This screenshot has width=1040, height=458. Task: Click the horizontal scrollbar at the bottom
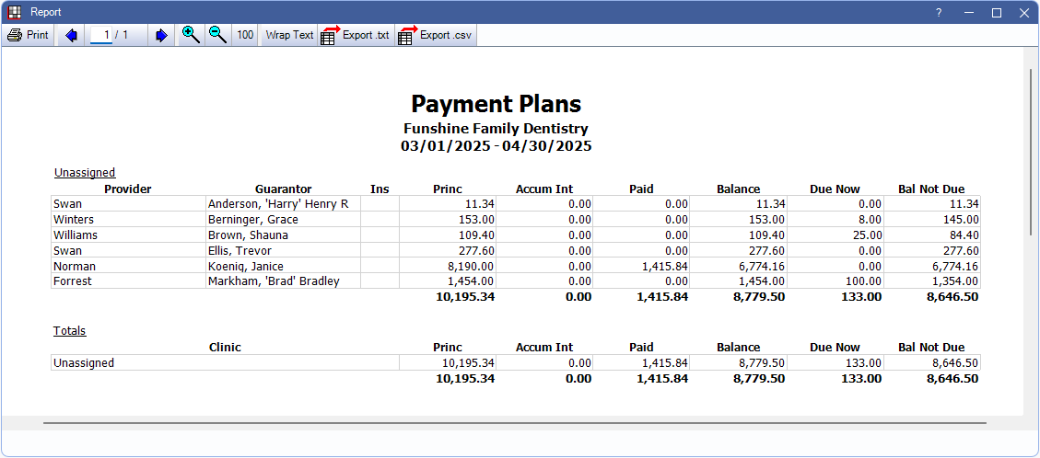(x=514, y=423)
